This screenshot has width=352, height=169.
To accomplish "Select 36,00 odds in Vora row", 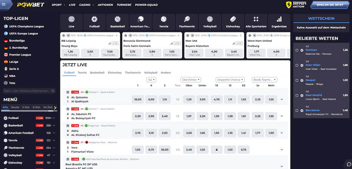I will (165, 149).
